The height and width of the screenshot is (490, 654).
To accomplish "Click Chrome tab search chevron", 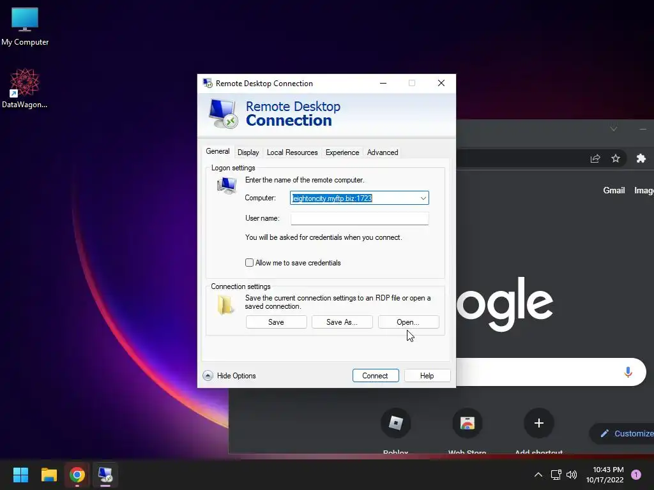I will tap(614, 129).
